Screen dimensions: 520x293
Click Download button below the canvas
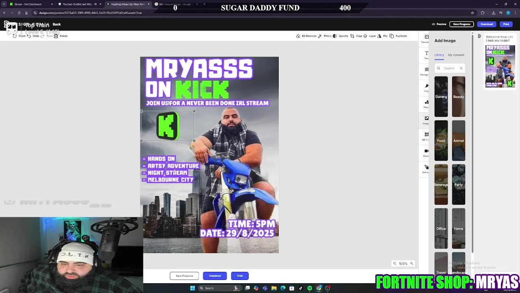coord(215,276)
